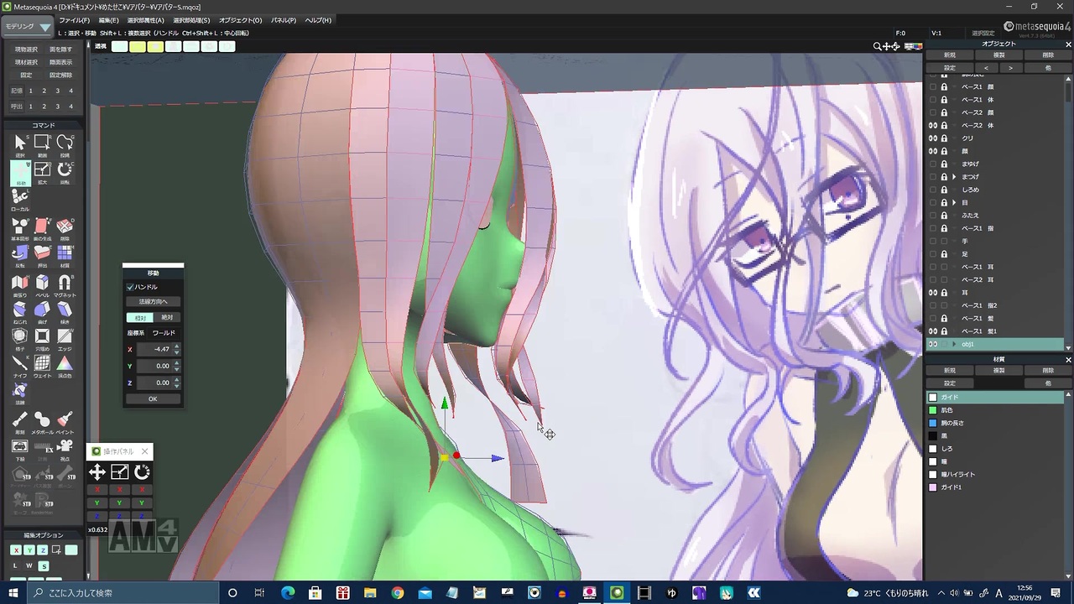Select the メタボール metaball tool
Image resolution: width=1074 pixels, height=604 pixels.
pos(42,422)
